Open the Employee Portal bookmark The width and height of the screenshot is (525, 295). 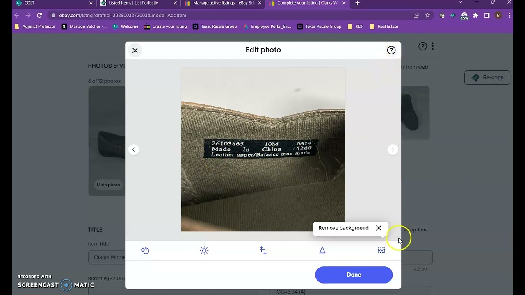tap(267, 26)
